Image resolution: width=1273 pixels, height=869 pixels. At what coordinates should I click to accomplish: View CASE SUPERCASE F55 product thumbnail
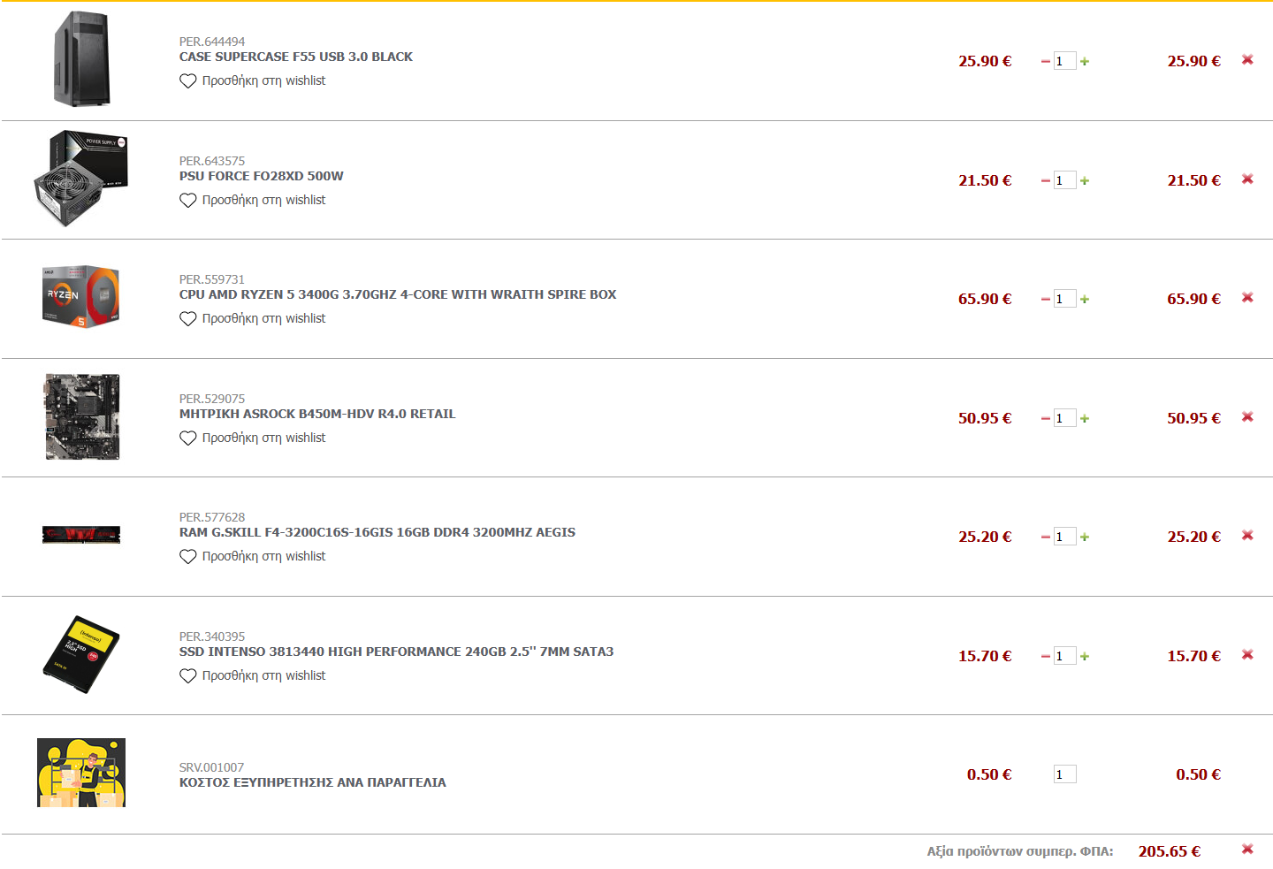coord(81,59)
